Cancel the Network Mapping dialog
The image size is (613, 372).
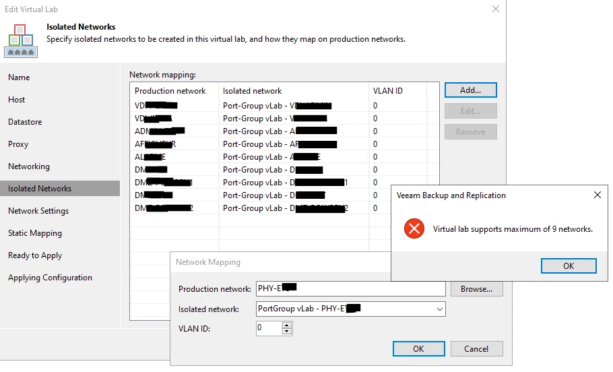point(476,349)
